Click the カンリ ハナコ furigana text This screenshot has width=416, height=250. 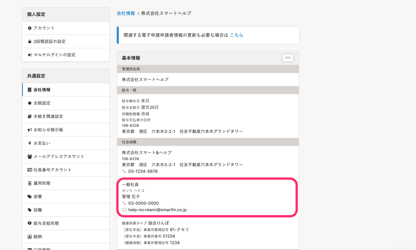point(133,191)
